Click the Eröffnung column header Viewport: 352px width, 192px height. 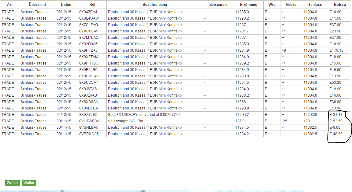click(248, 5)
